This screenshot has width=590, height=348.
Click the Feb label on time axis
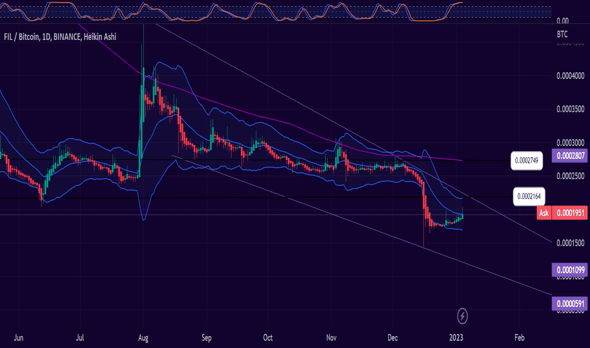click(x=519, y=338)
